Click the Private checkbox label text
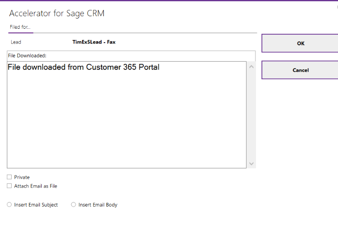Image resolution: width=338 pixels, height=226 pixels. 22,177
